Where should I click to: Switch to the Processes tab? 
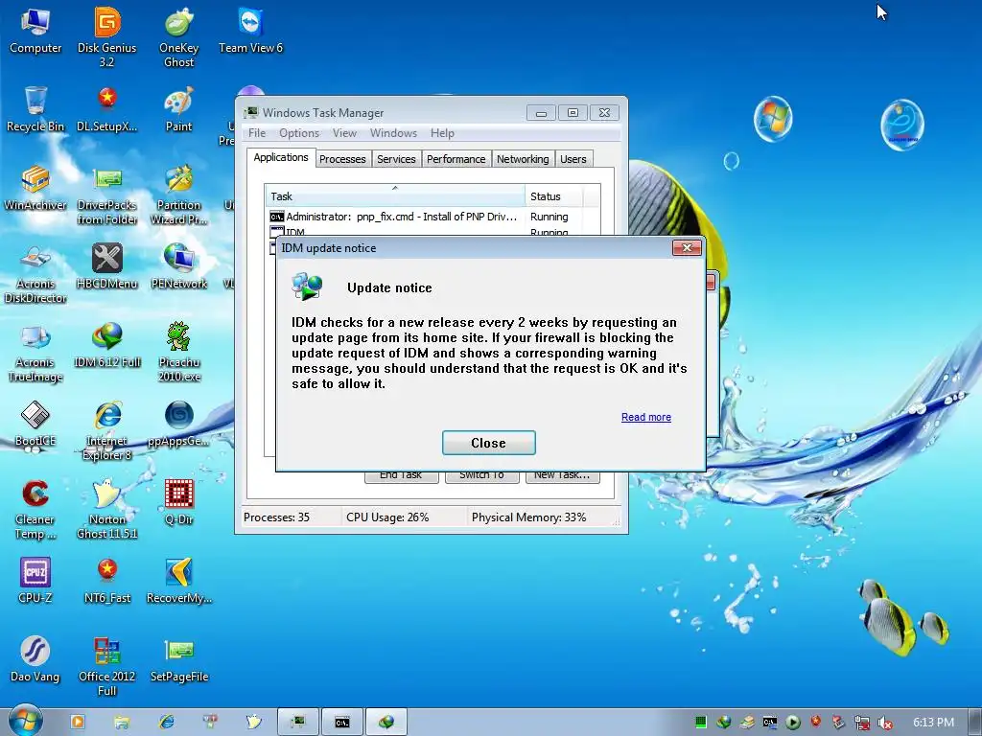(342, 159)
